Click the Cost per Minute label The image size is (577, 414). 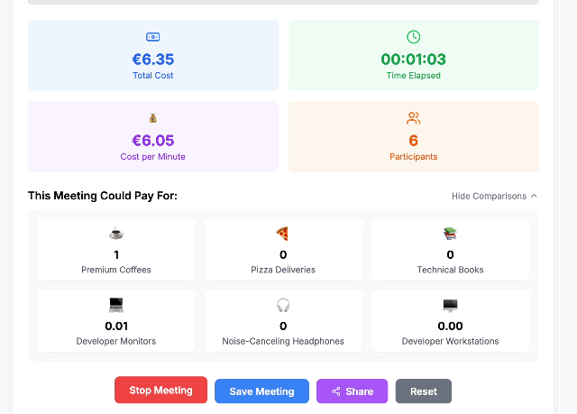coord(152,157)
